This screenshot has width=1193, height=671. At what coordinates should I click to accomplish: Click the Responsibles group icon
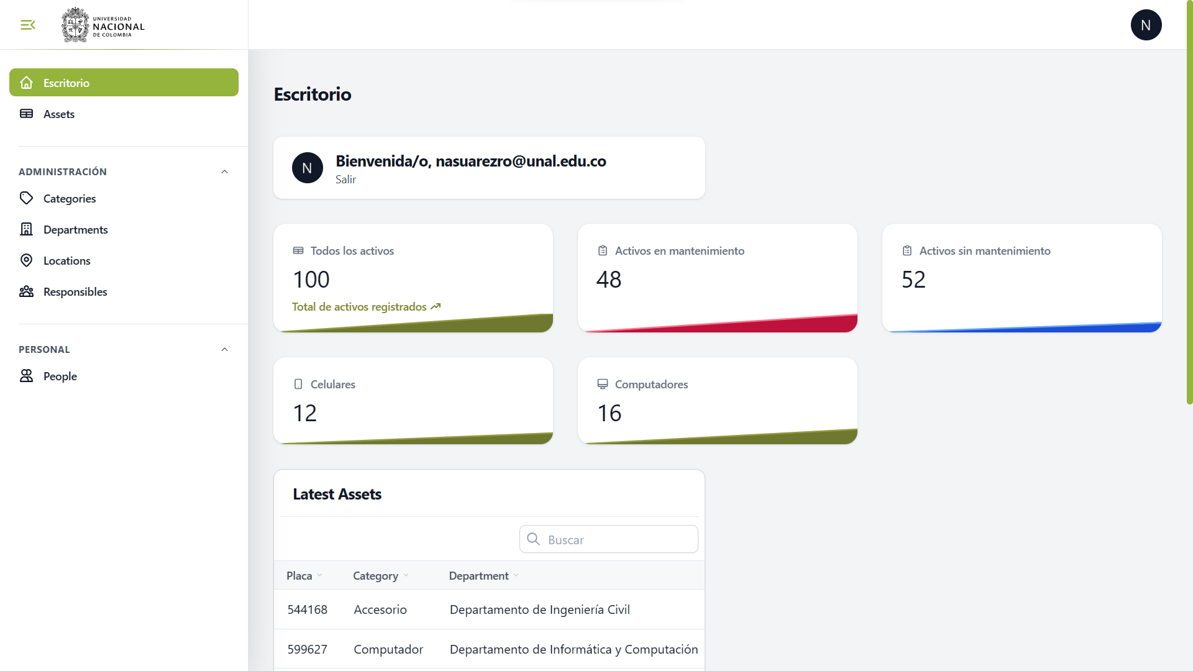(x=26, y=291)
